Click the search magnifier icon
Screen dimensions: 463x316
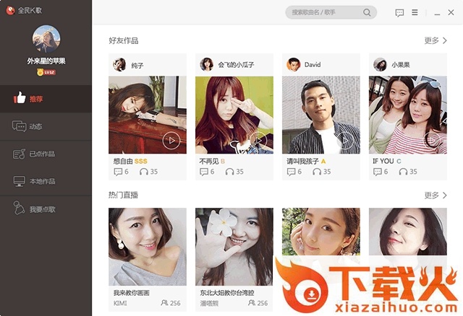coord(367,12)
